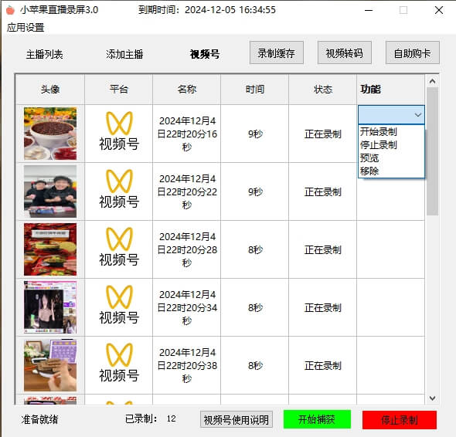Click the red apple app icon

point(10,10)
